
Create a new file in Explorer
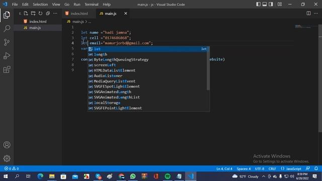[26, 14]
